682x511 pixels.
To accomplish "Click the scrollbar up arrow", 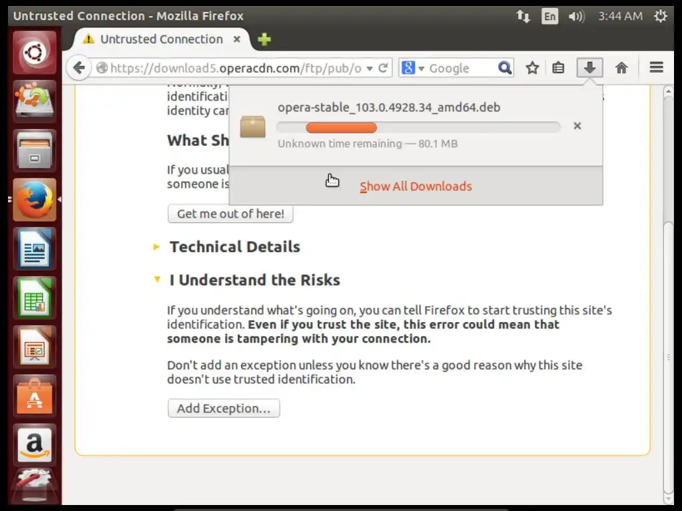I will (x=669, y=91).
